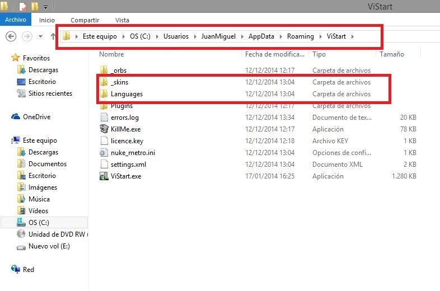440x291 pixels.
Task: Select 'Usuarios' breadcrumb segment
Action: pos(176,36)
